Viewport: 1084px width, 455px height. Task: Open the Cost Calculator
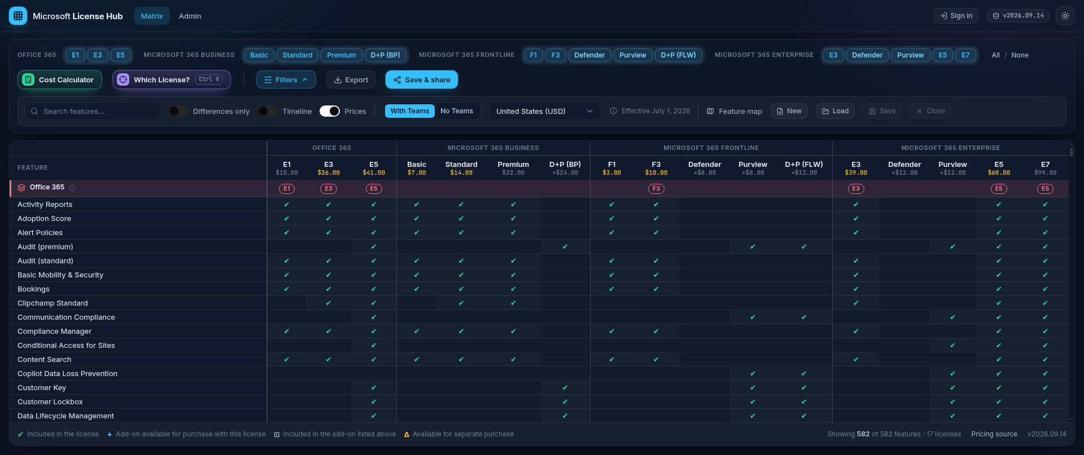60,79
